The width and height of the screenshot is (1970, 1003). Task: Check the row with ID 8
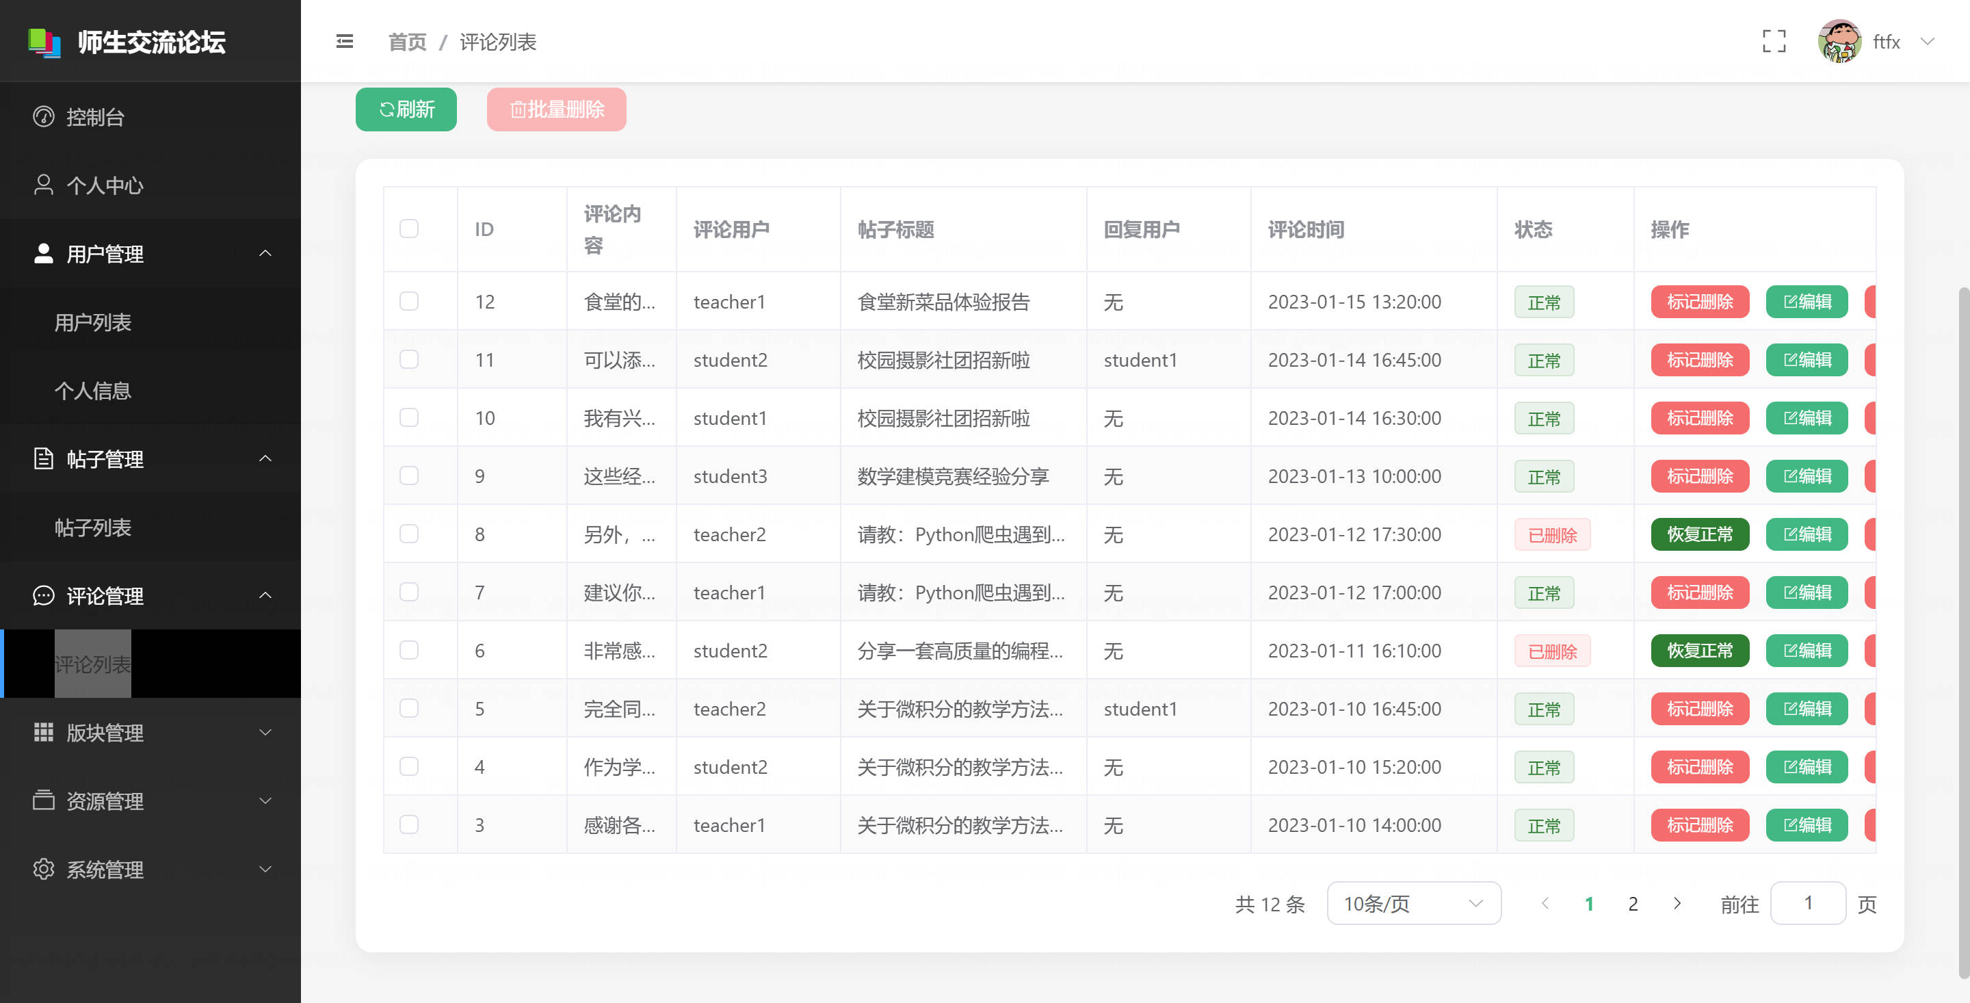[x=409, y=533]
